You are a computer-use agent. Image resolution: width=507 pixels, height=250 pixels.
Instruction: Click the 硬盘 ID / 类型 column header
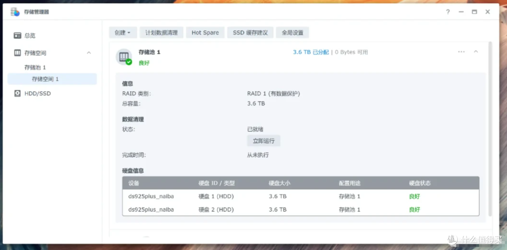[216, 183]
